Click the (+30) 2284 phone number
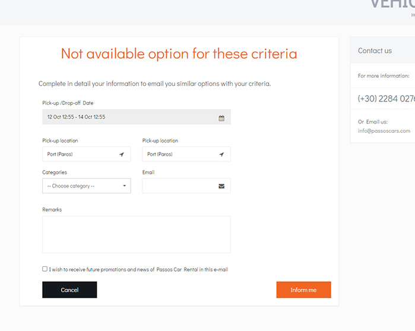Screen dimensions: 415x331 click(386, 99)
